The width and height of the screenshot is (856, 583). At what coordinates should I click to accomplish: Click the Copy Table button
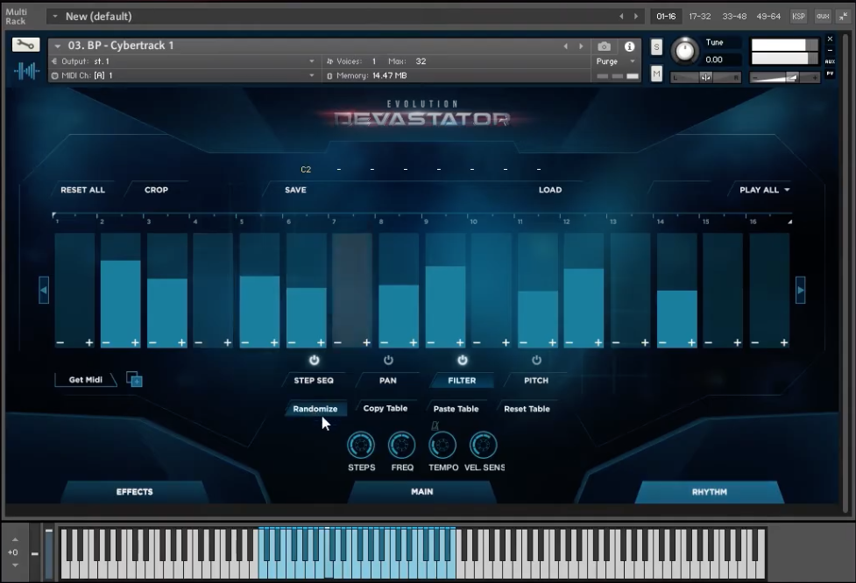pyautogui.click(x=385, y=408)
